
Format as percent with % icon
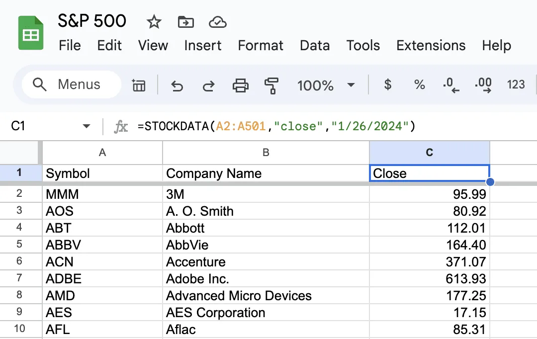420,85
